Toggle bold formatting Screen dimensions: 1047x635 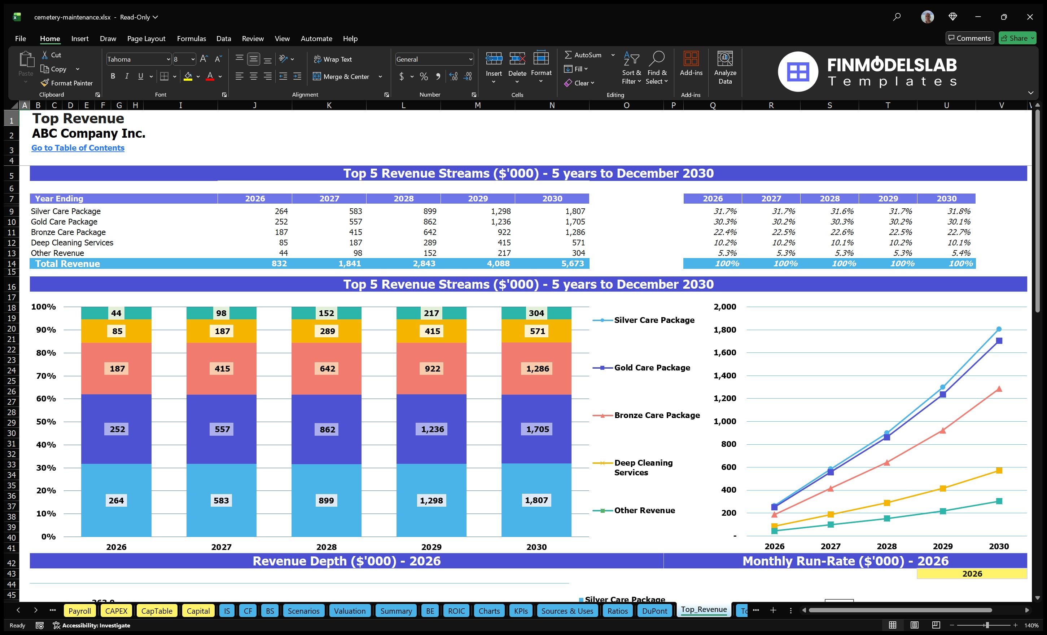point(113,76)
